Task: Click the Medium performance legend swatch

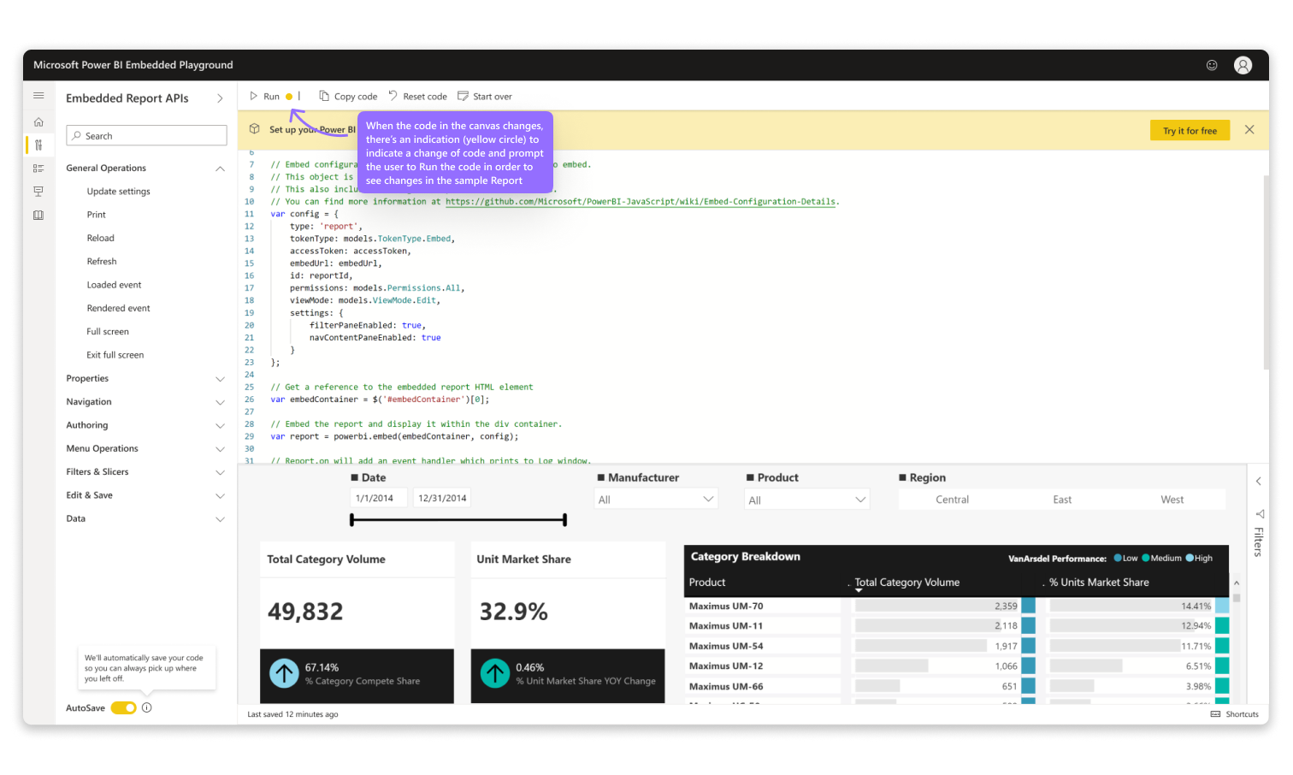Action: click(x=1146, y=558)
